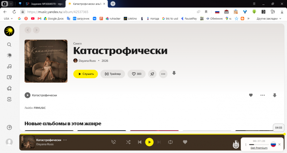Open the FRMUSIC label link

(x=40, y=108)
